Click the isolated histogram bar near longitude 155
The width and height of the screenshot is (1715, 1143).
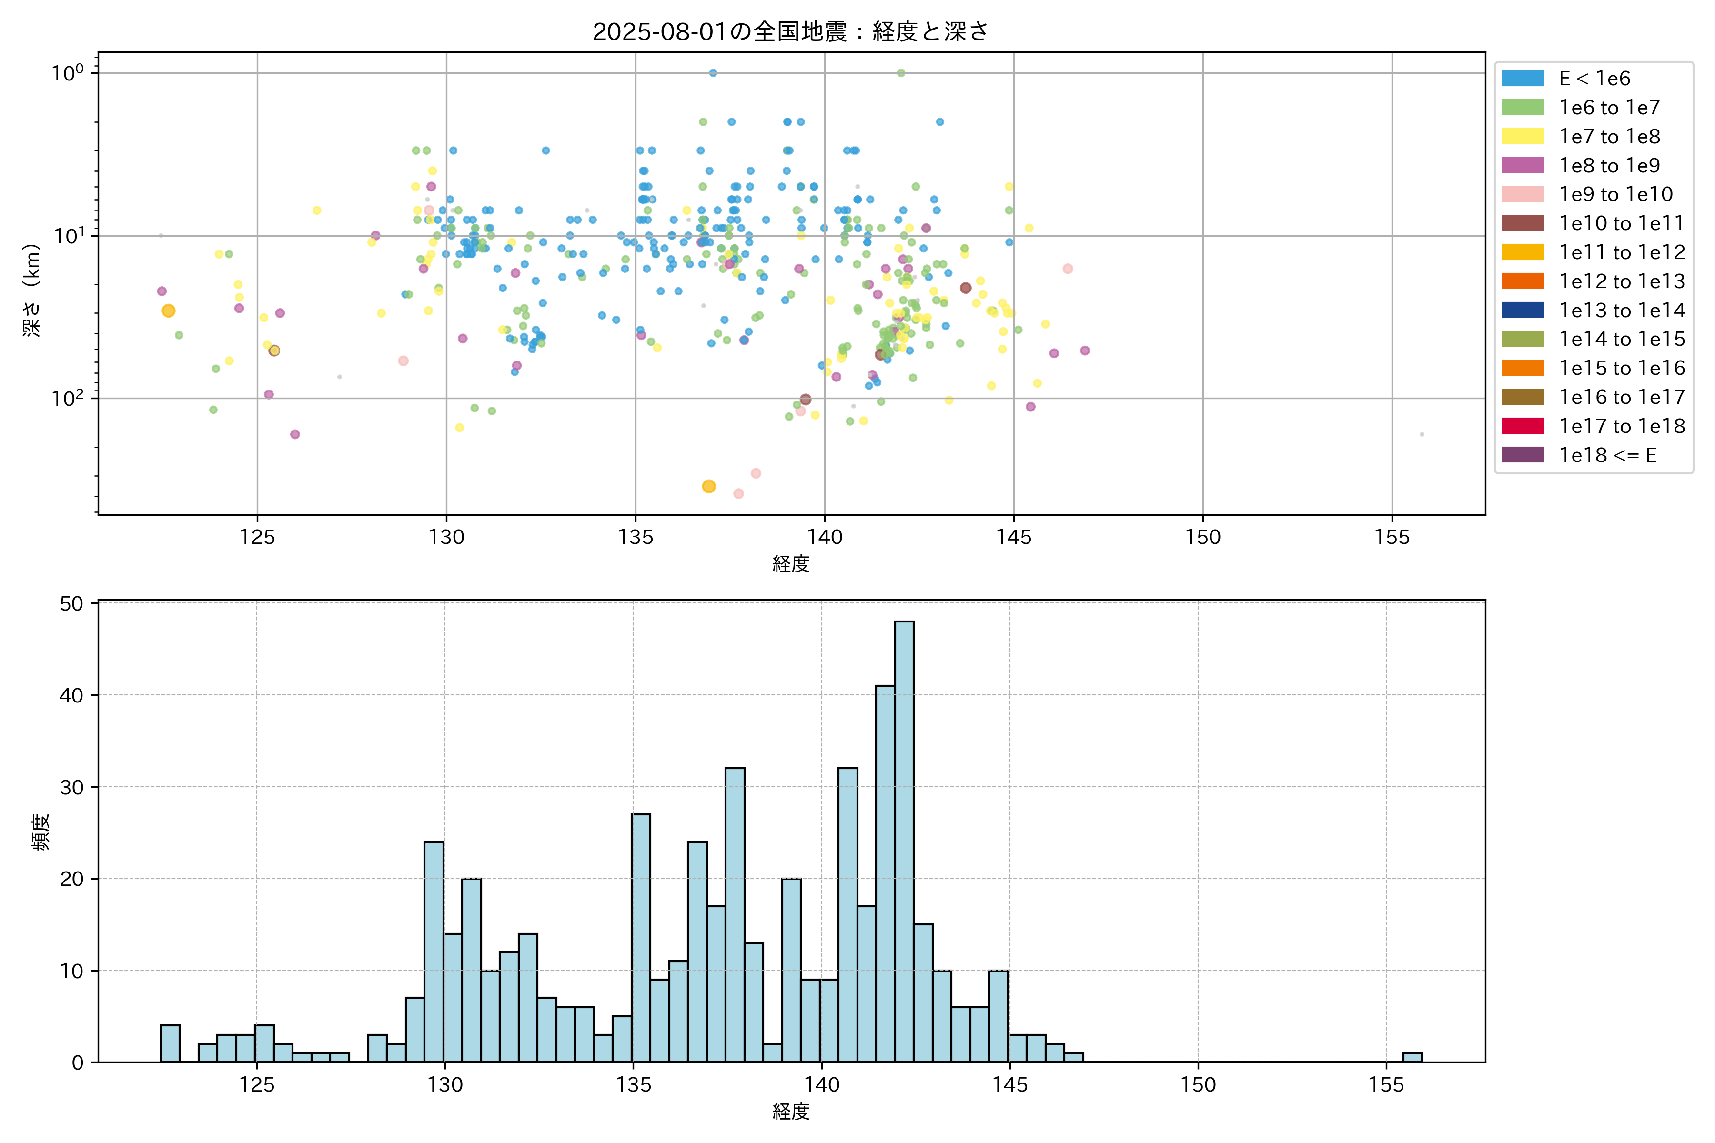(1412, 1057)
